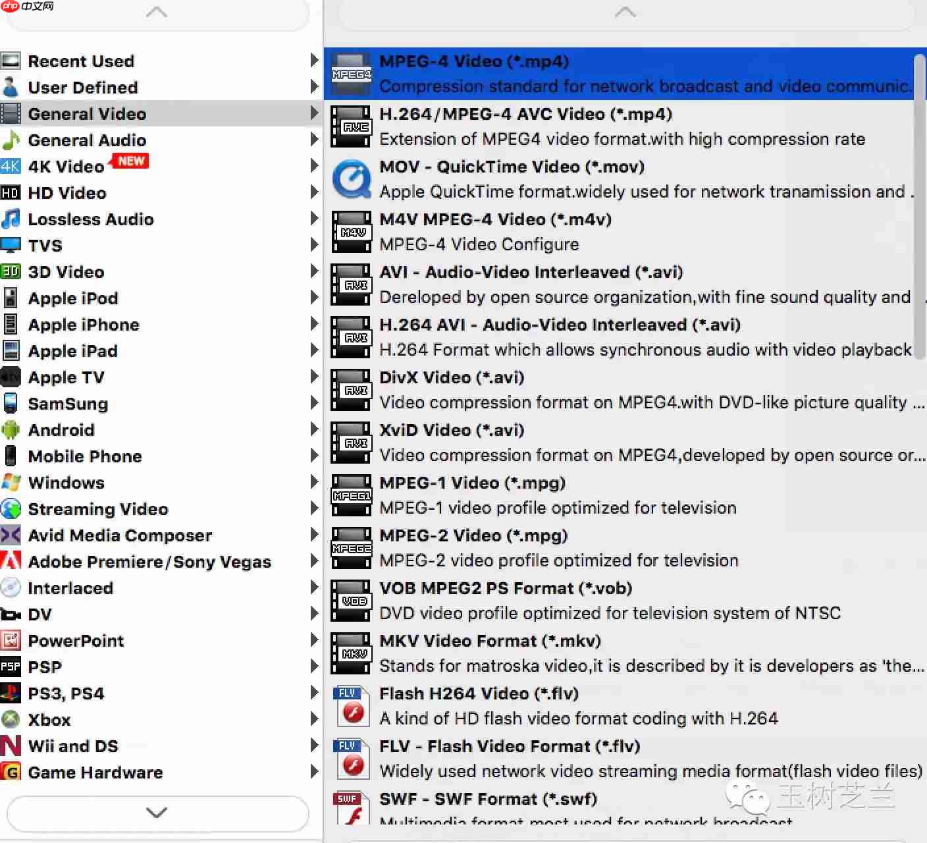Click the Adobe Premiere category icon
Image resolution: width=927 pixels, height=843 pixels.
tap(11, 562)
